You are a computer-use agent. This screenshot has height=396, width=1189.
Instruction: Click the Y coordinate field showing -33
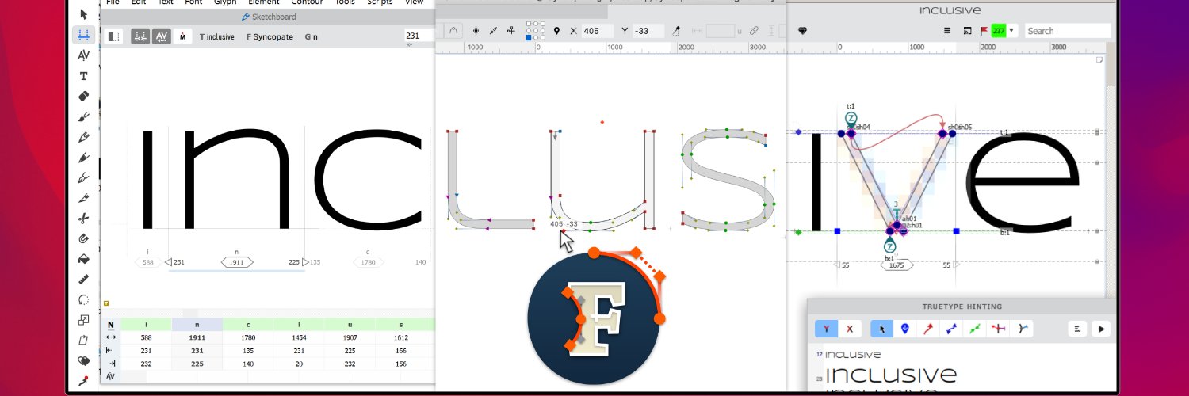point(649,31)
